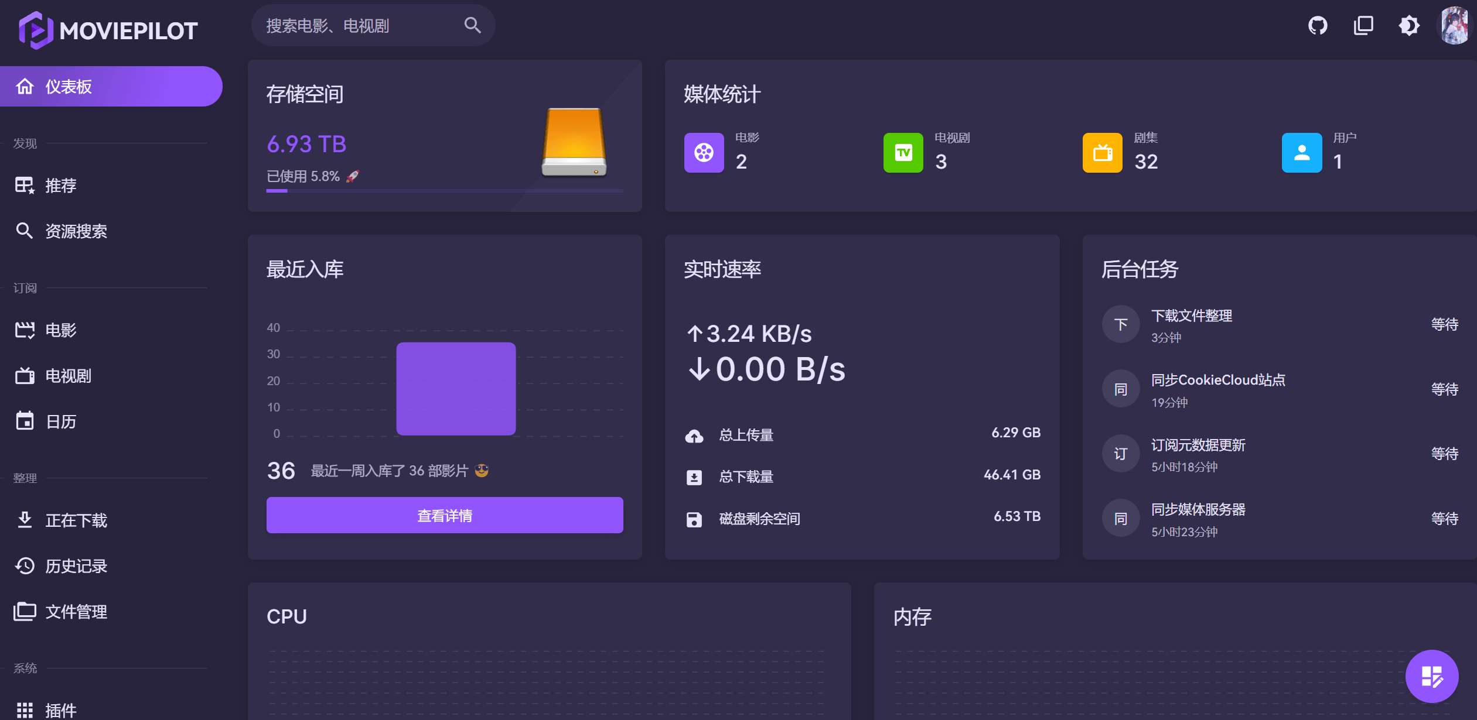Open the GitHub icon in header
1477x720 pixels.
(1318, 26)
